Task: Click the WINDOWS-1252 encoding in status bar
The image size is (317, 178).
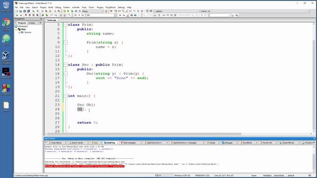Action: click(202, 176)
